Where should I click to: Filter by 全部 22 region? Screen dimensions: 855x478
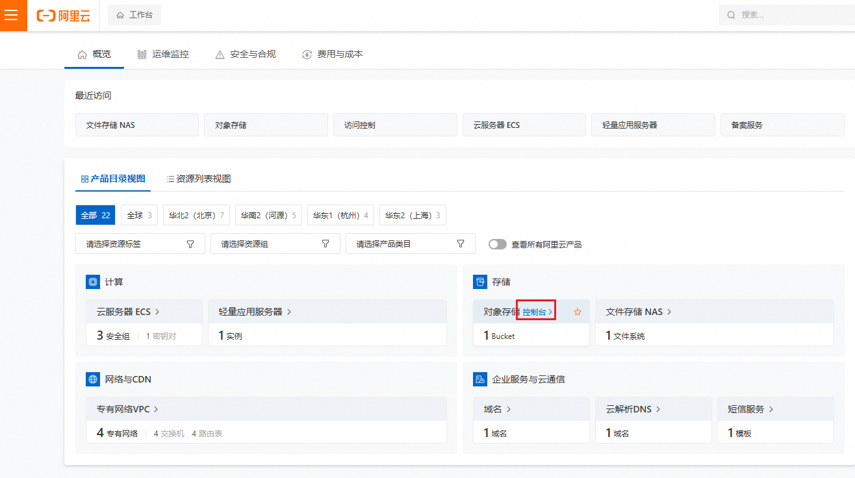[x=96, y=215]
